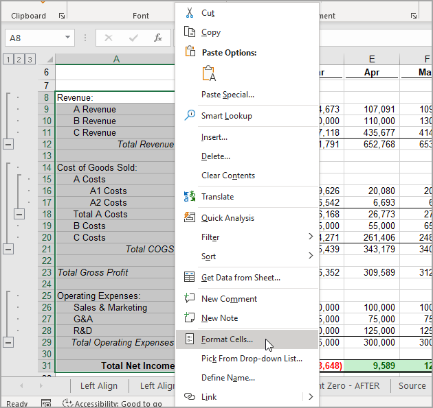Viewport: 433px width, 408px height.
Task: Collapse the Total Operating Expenses group
Action: (8, 342)
